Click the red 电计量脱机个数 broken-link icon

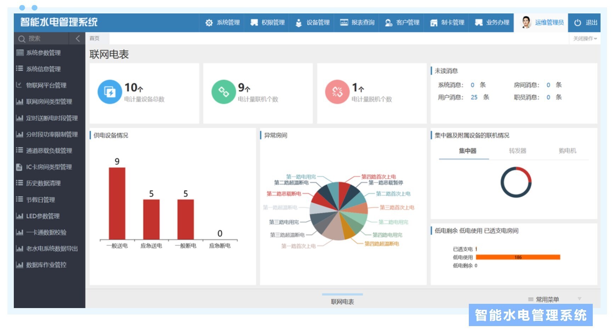coord(337,92)
